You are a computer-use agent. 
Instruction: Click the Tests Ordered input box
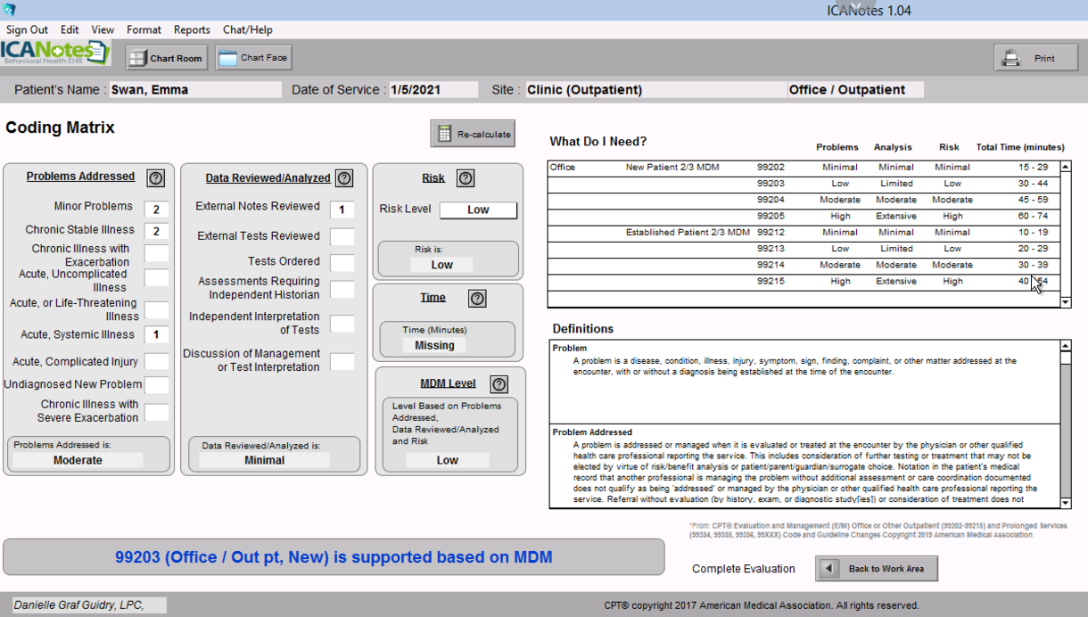[x=342, y=262]
